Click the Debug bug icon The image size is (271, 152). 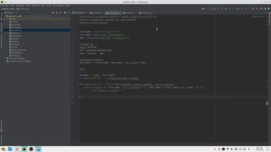click(226, 9)
